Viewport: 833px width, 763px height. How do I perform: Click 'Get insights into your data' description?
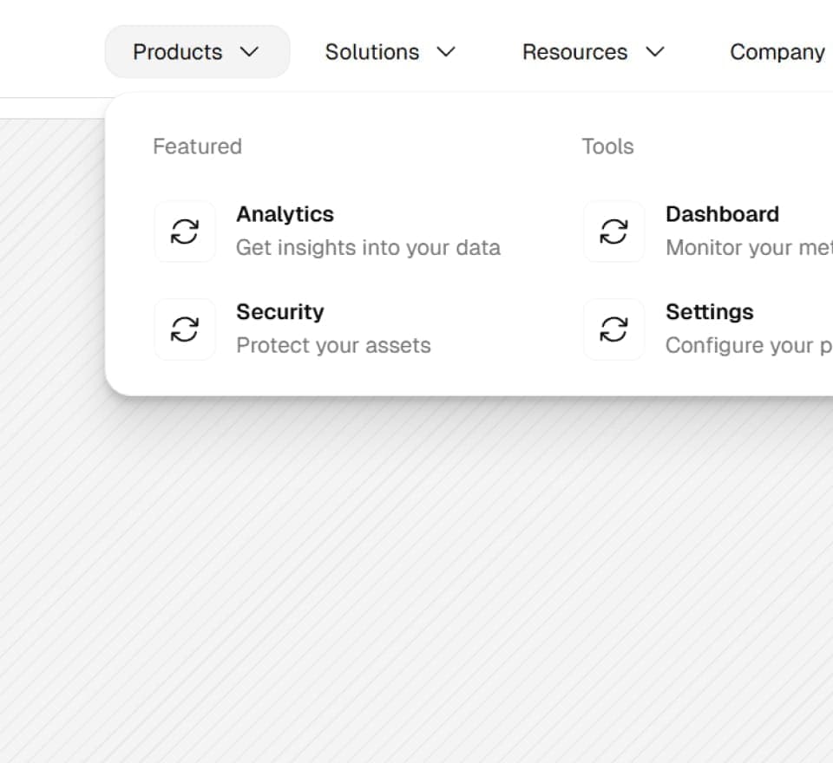[x=368, y=248]
